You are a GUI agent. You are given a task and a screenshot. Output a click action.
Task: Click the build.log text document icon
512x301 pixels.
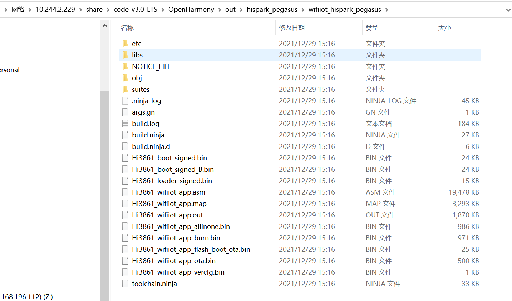[x=125, y=124]
